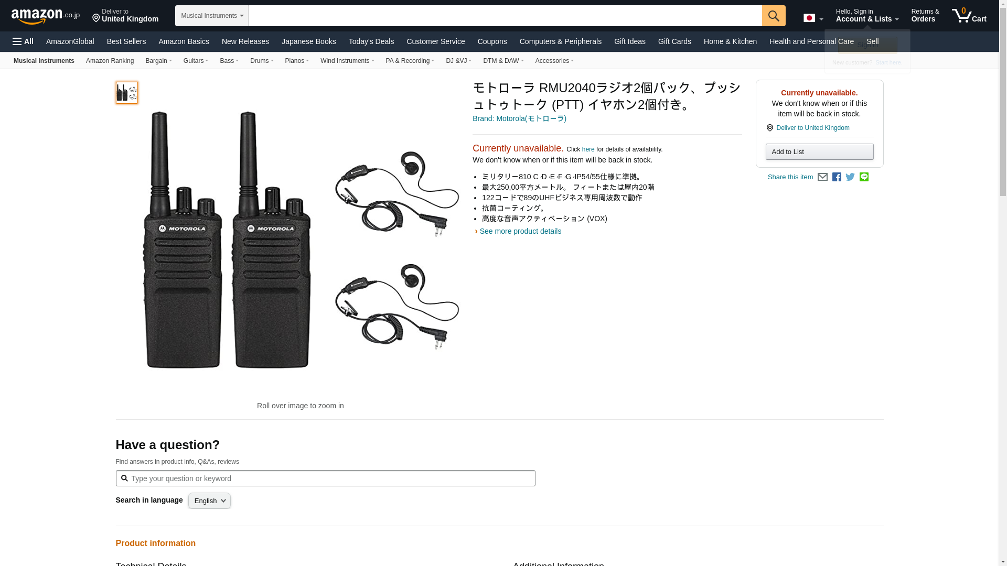Expand the Musical Instruments search category dropdown

click(211, 16)
